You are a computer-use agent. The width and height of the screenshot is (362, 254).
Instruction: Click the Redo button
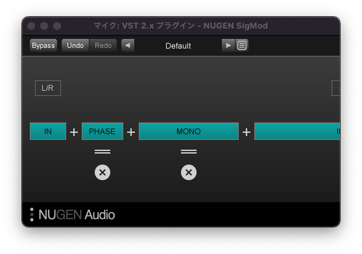[x=103, y=45]
